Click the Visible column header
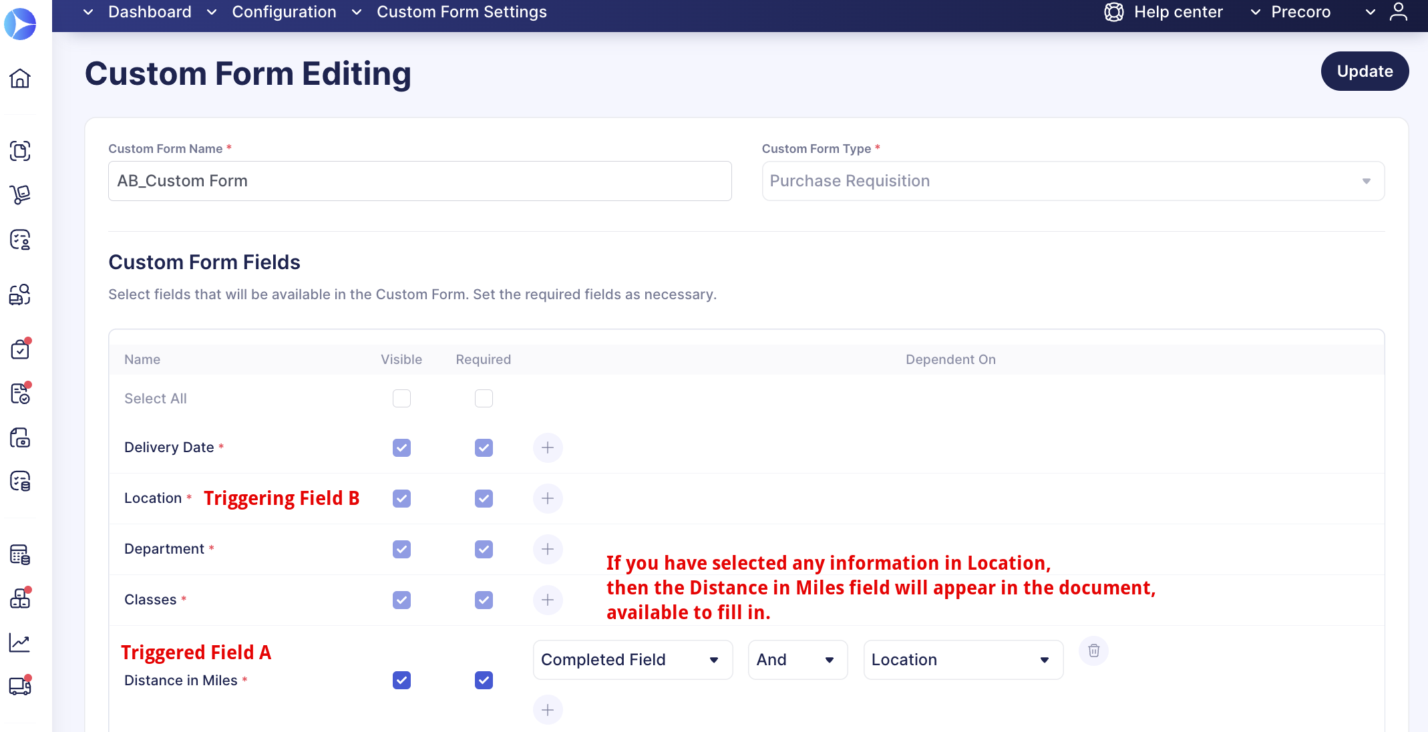The width and height of the screenshot is (1428, 732). [x=401, y=359]
